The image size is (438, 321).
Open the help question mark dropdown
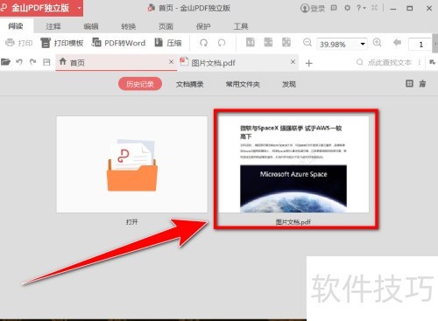[361, 8]
